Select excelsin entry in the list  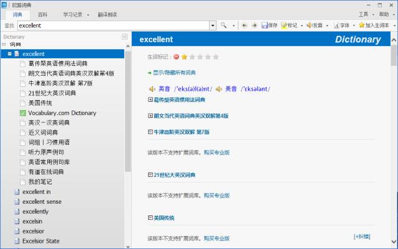click(32, 221)
